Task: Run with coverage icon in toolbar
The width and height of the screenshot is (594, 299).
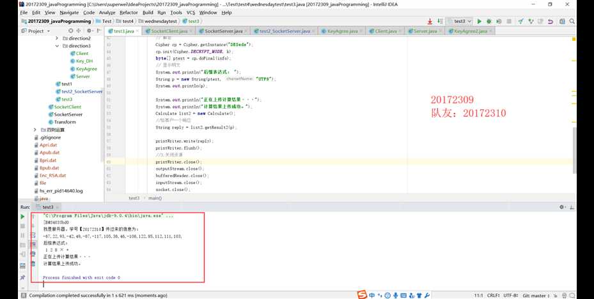Action: tap(499, 22)
